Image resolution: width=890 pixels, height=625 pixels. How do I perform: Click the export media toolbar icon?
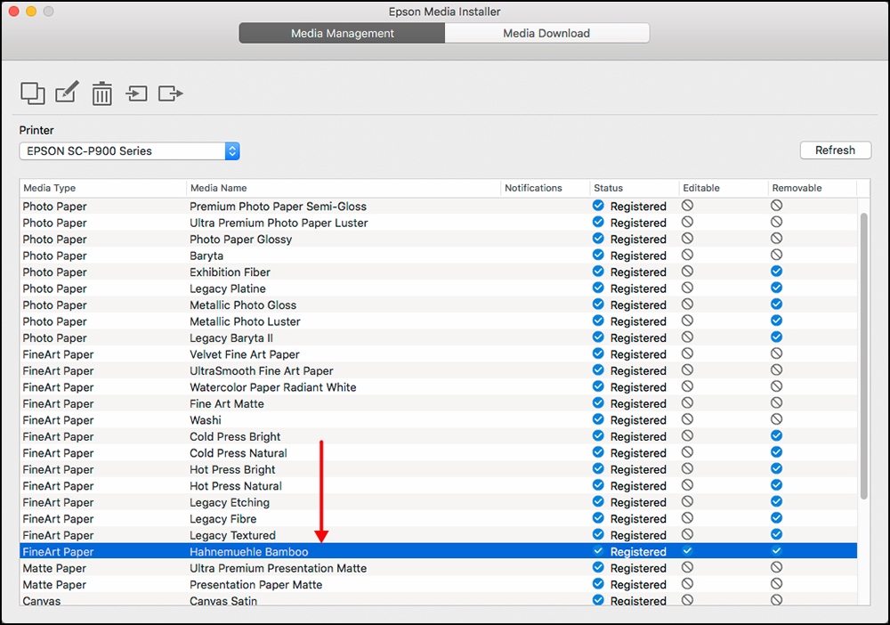pos(170,93)
